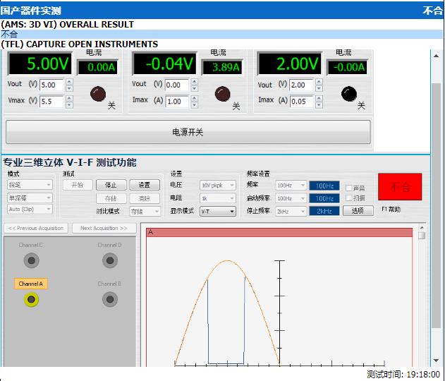Enable the 声音 sound checkbox
Image resolution: width=445 pixels, height=381 pixels.
click(x=349, y=188)
